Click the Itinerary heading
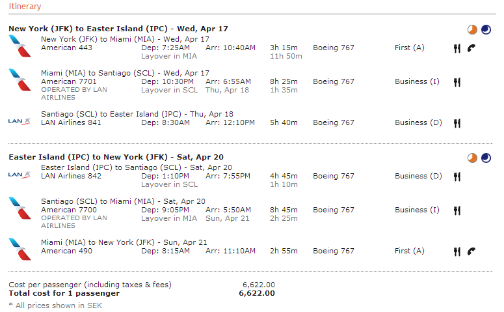Viewport: 504px width, 312px height. pos(25,7)
